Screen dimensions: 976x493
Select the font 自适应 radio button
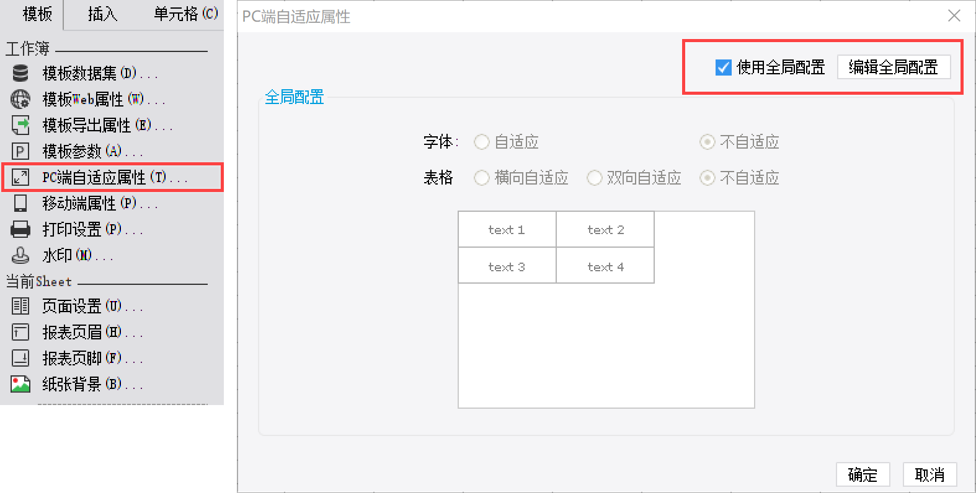[482, 142]
